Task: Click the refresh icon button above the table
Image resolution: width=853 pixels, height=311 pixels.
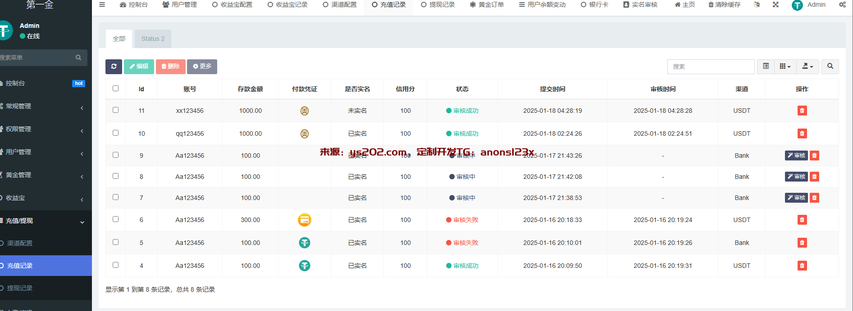Action: (x=114, y=67)
